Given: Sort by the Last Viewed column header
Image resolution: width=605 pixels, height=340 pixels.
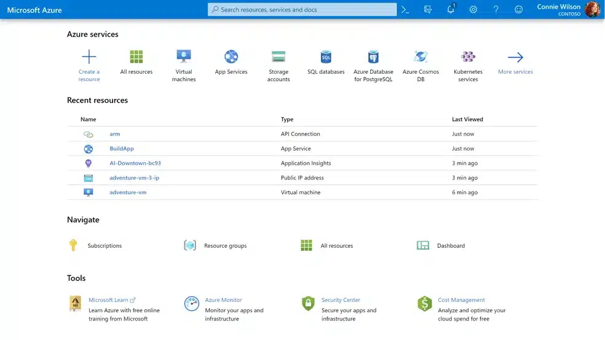Looking at the screenshot, I should coord(467,119).
